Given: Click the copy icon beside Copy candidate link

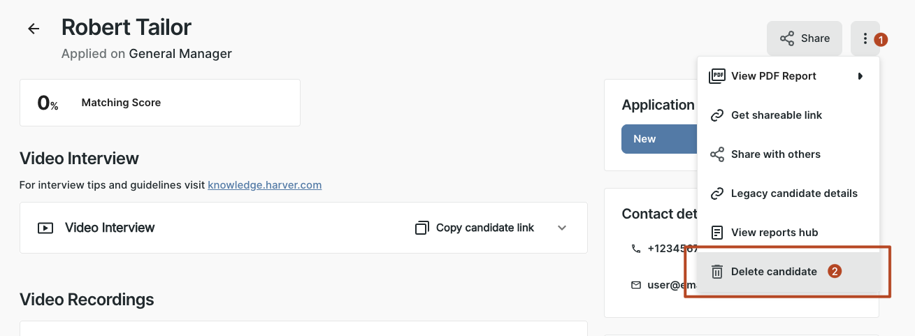Looking at the screenshot, I should click(x=422, y=228).
